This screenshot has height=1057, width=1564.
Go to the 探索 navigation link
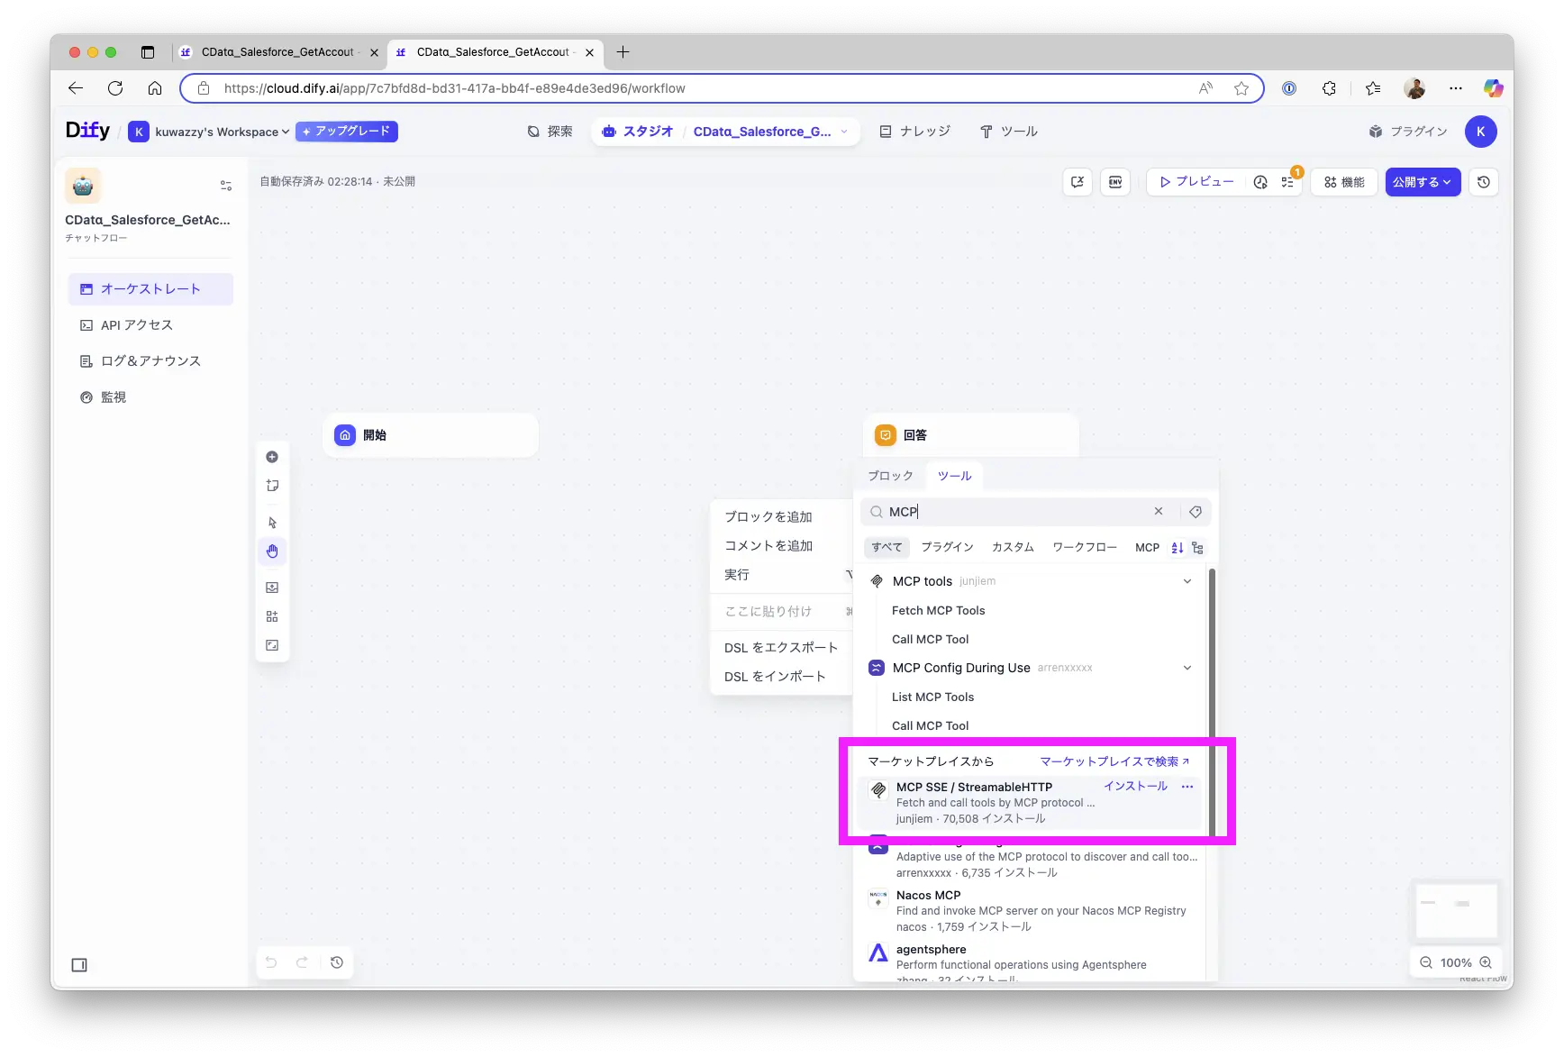550,132
